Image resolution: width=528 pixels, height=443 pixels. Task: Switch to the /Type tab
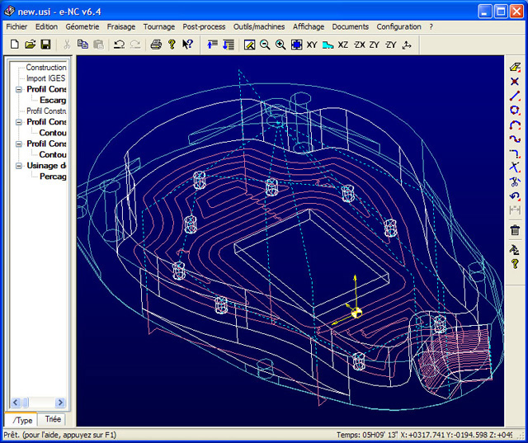click(21, 420)
